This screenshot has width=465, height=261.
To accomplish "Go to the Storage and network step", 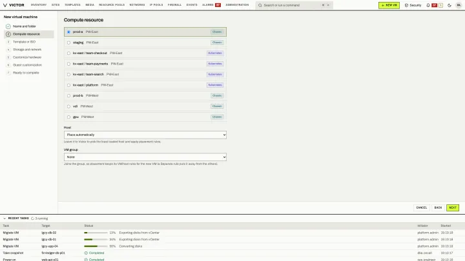I will click(x=29, y=50).
